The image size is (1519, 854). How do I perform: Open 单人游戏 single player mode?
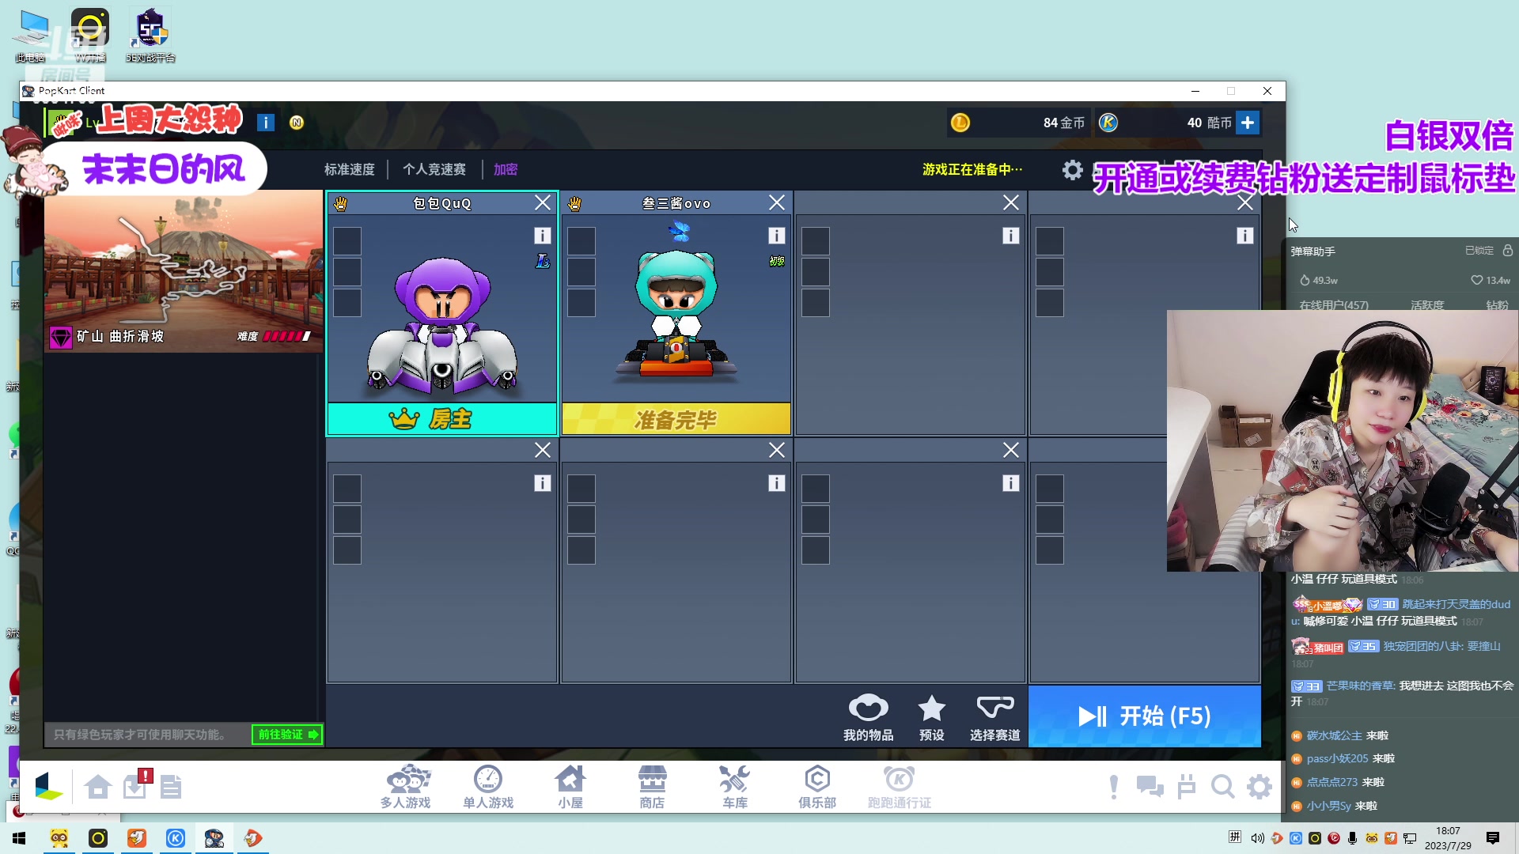[x=488, y=787]
